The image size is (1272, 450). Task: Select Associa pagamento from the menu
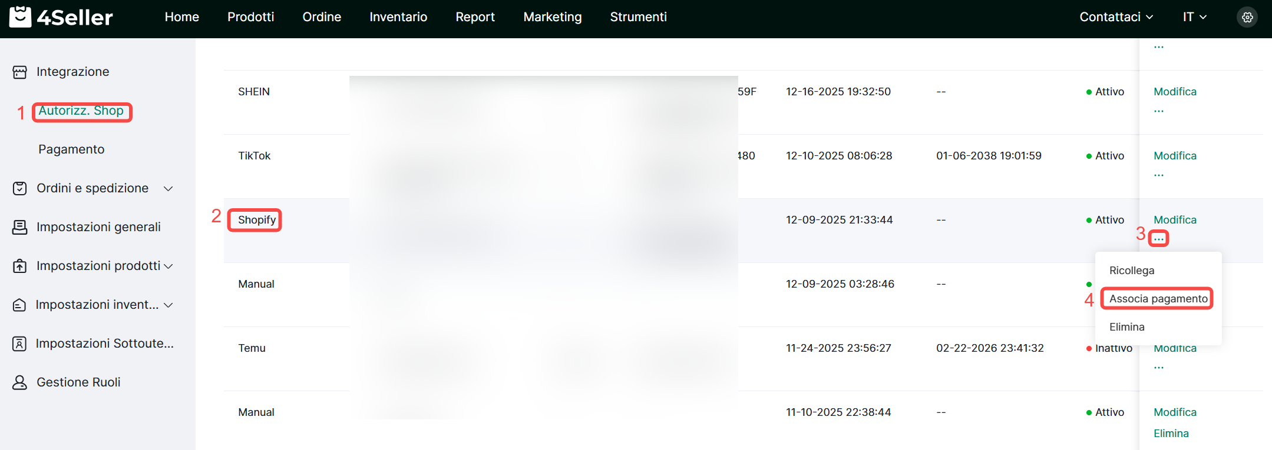point(1158,299)
